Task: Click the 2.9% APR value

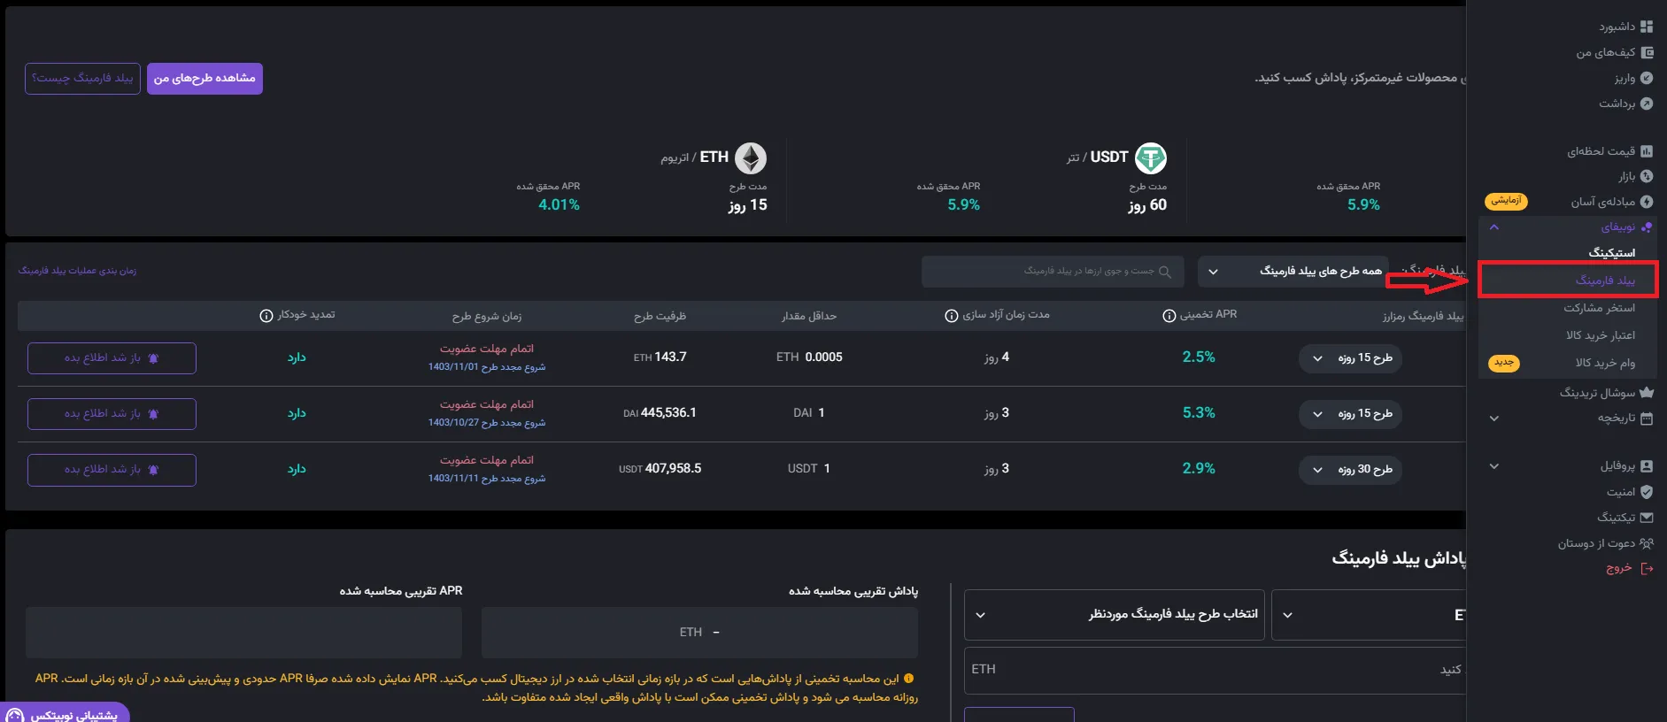Action: [1199, 469]
